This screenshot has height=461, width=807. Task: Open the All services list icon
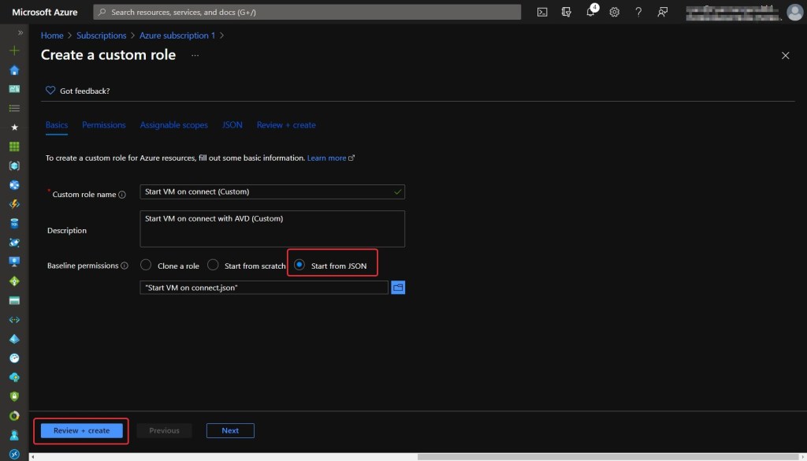point(14,108)
